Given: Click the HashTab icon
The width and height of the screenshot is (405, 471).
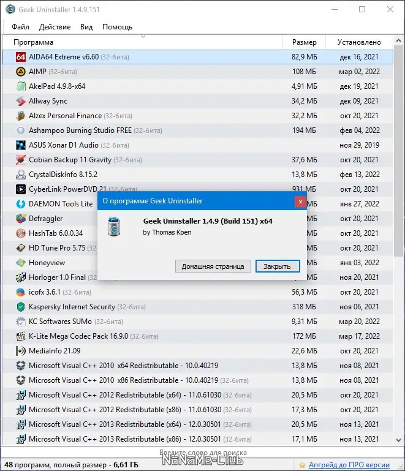Looking at the screenshot, I should point(20,233).
